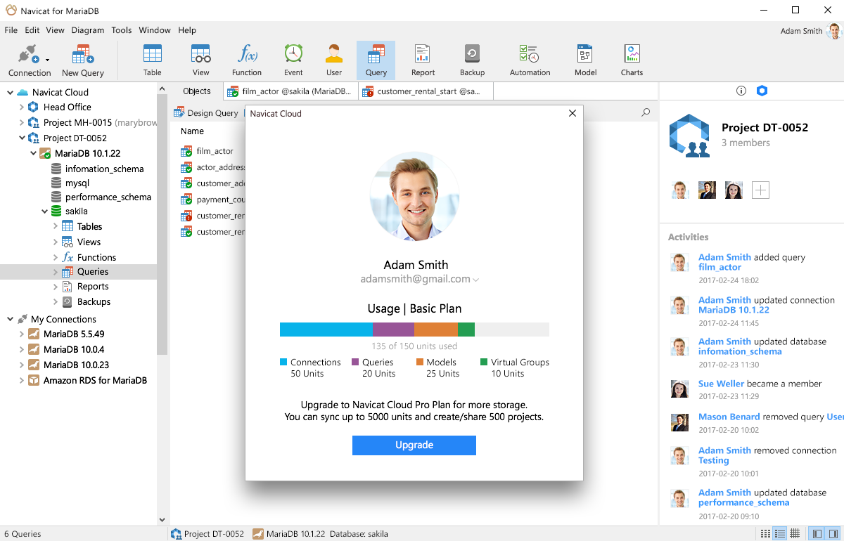The image size is (844, 541).
Task: Click the blue Connections usage bar segment
Action: [326, 330]
